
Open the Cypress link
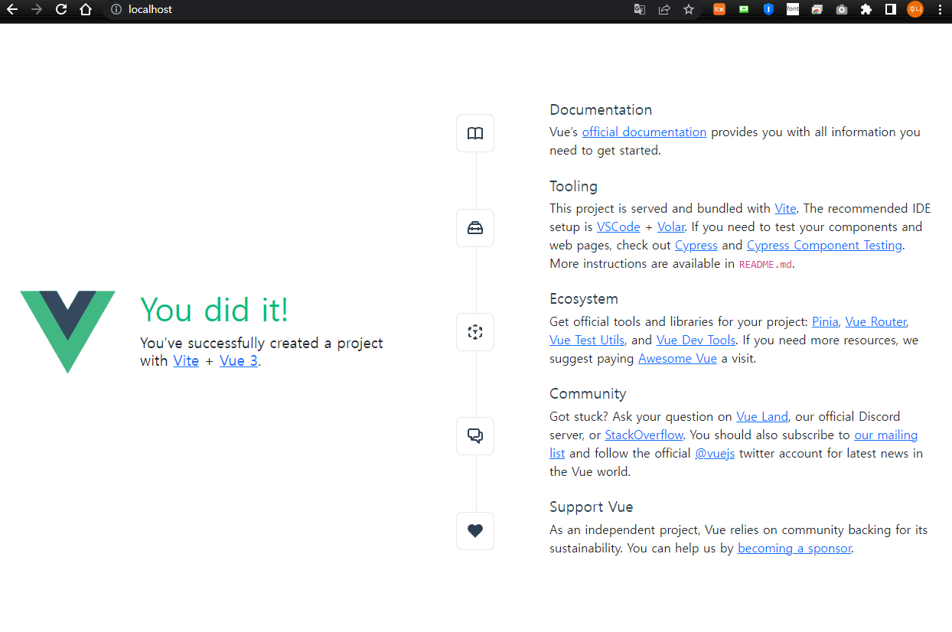(696, 246)
